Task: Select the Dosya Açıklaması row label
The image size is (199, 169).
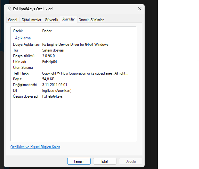Action: 26,44
